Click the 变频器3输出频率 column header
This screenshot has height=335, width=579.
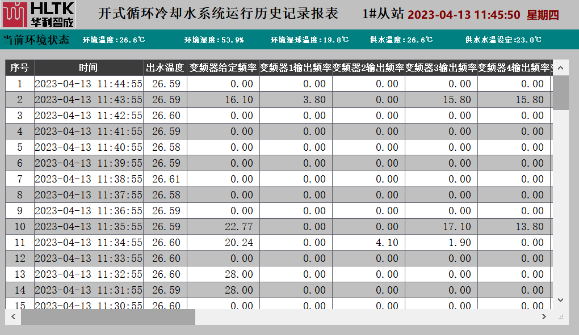(x=441, y=68)
